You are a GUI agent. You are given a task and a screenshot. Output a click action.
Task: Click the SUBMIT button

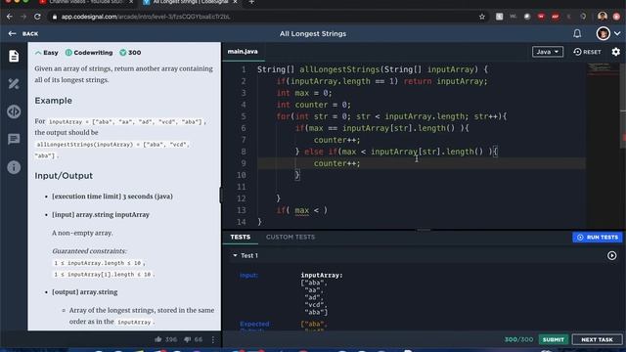pyautogui.click(x=553, y=339)
